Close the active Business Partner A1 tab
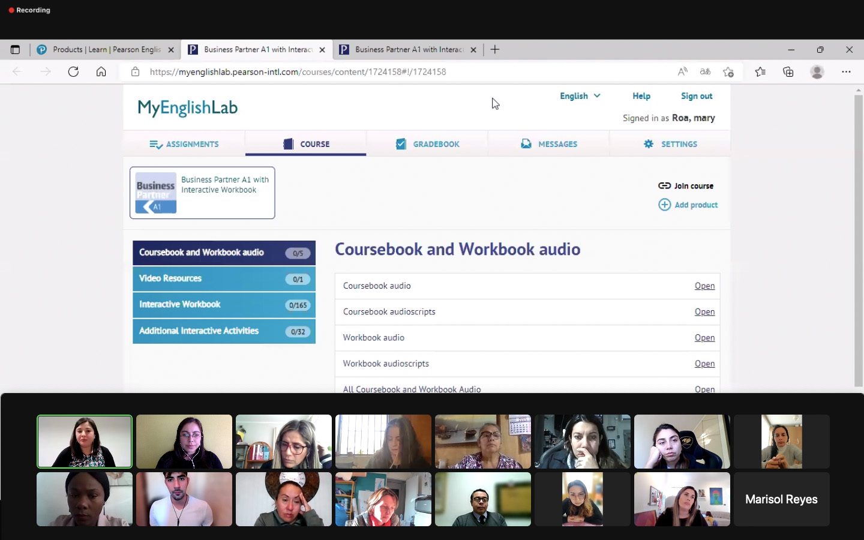 pyautogui.click(x=322, y=50)
